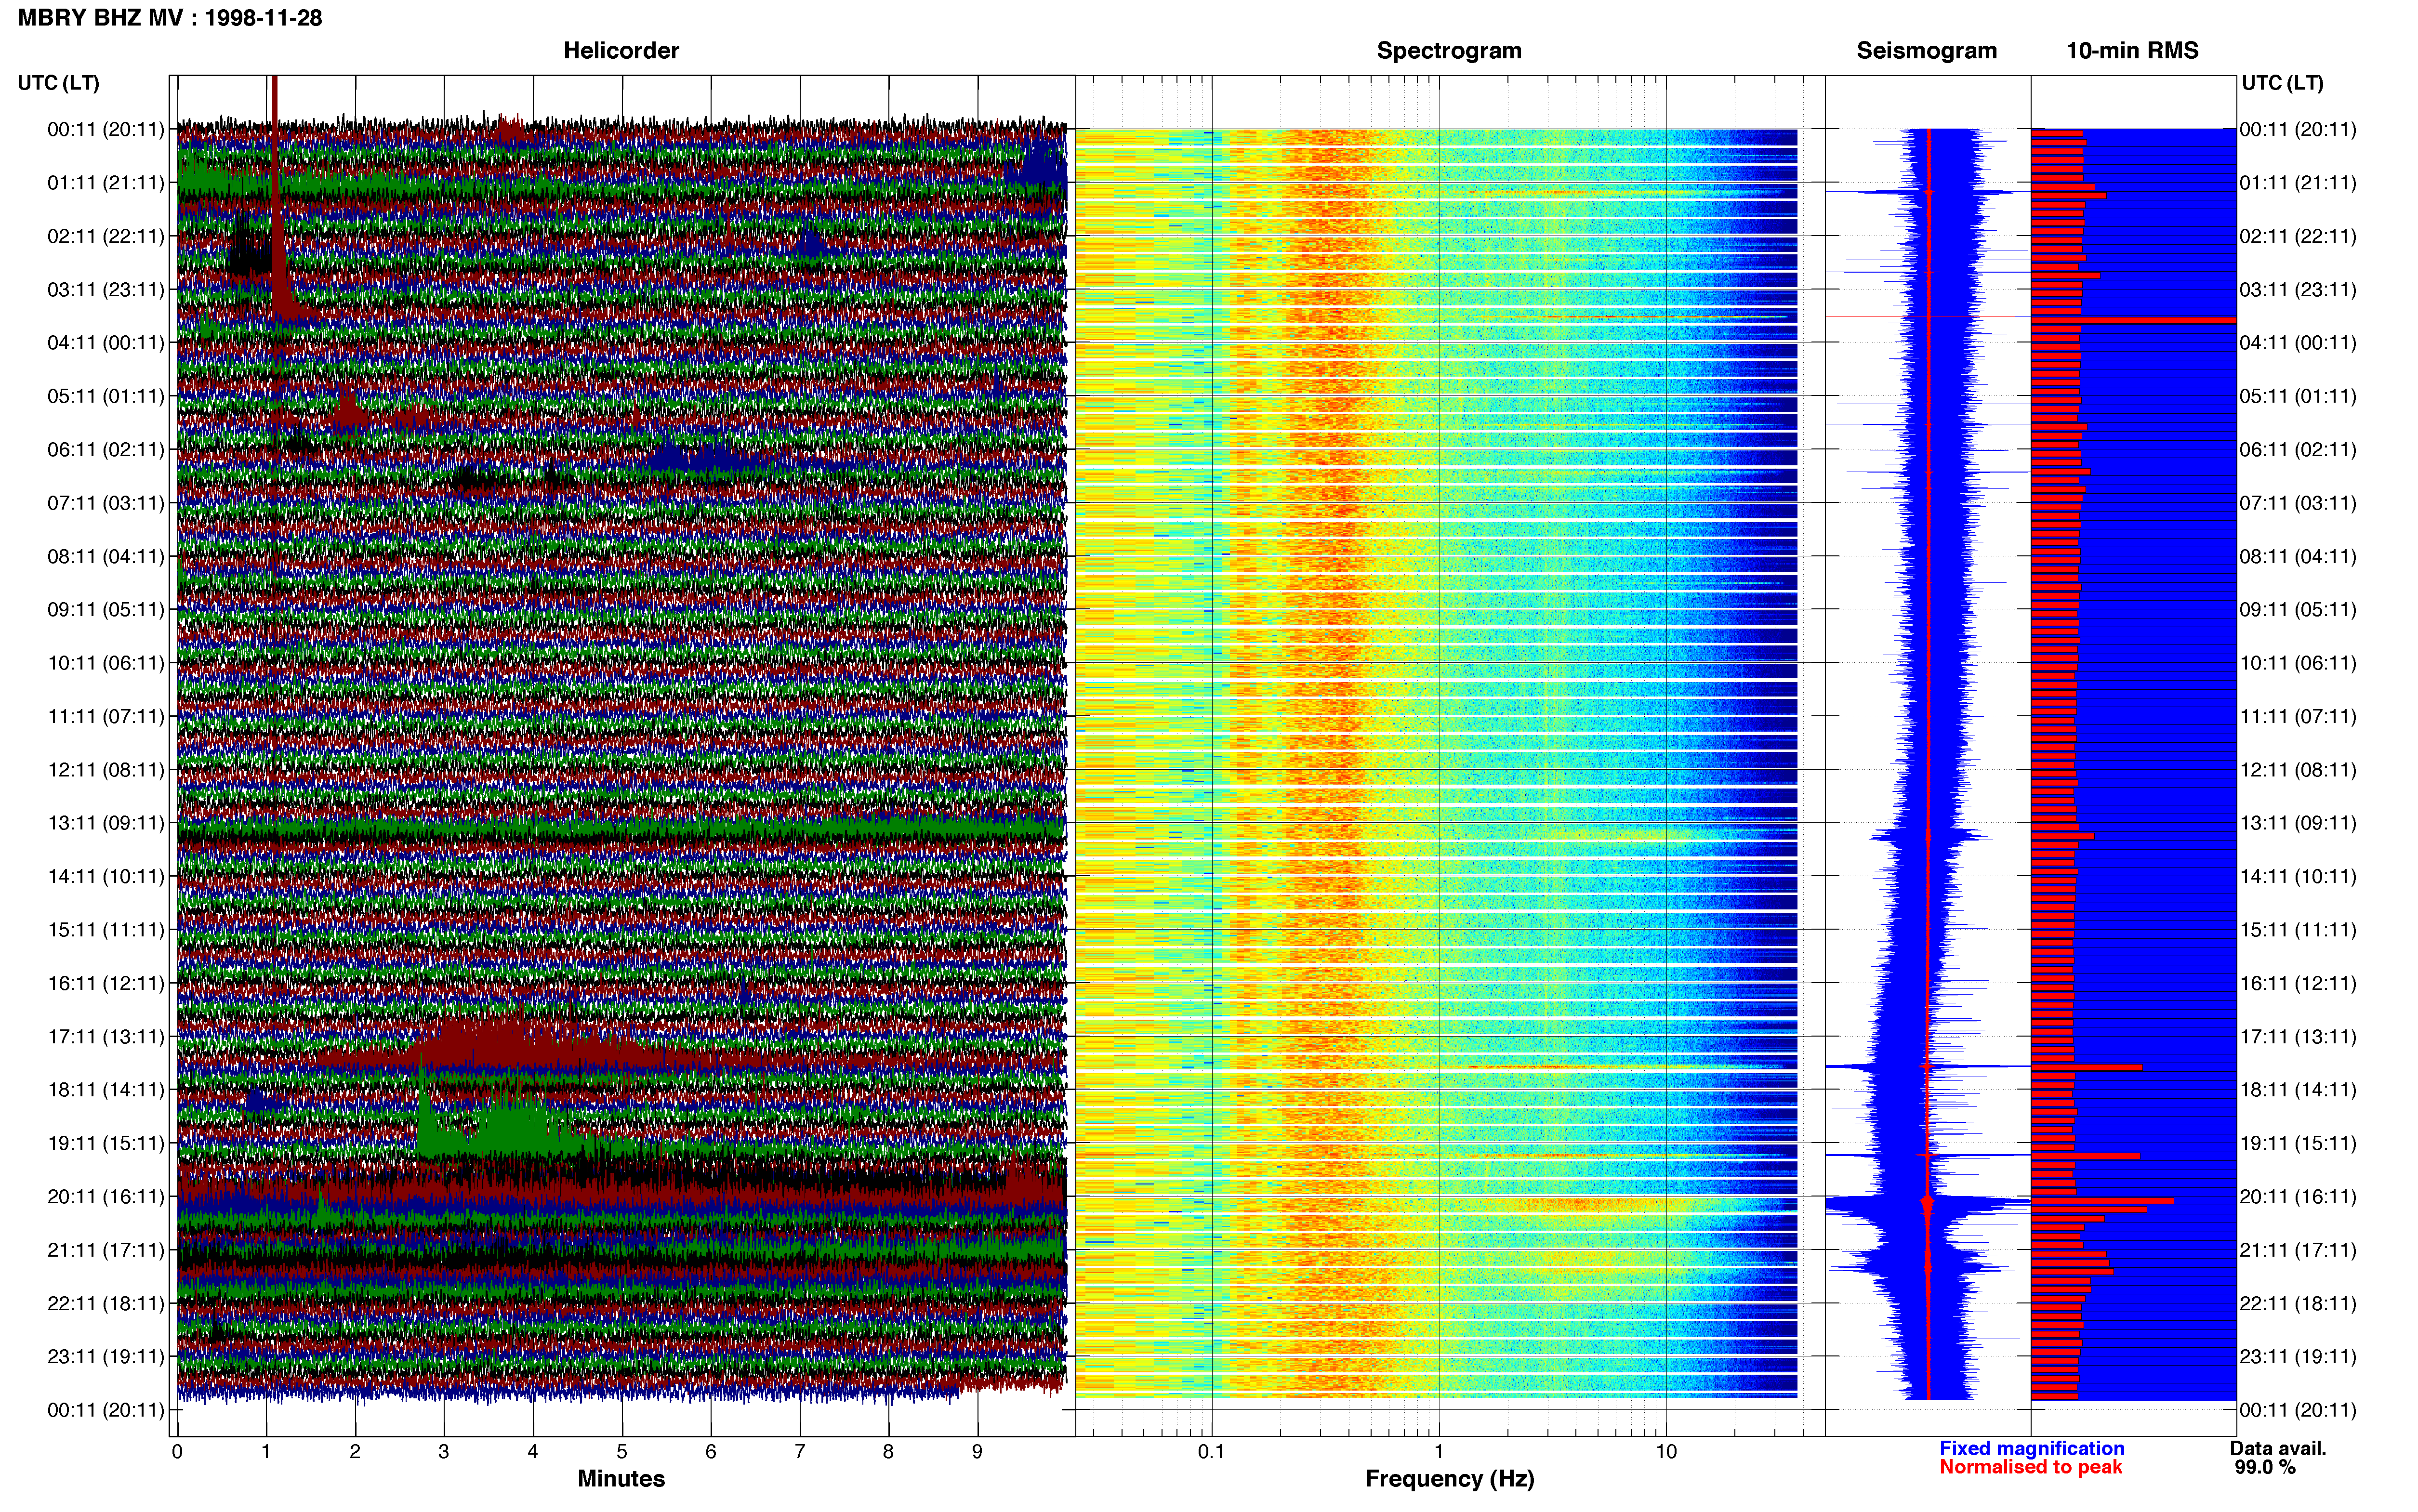Viewport: 2418px width, 1512px height.
Task: Click left time label '01:11 (21:11)'
Action: 106,183
